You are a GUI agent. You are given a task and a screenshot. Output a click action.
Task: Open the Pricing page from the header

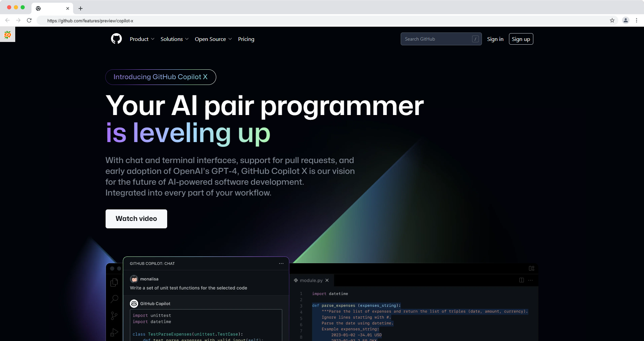coord(246,39)
